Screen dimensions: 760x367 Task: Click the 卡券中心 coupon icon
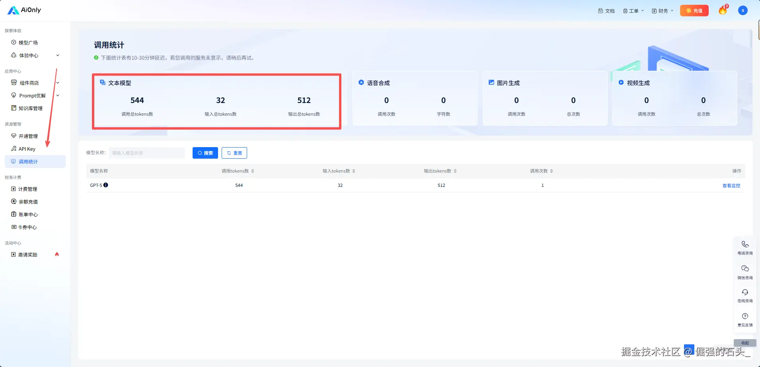coord(14,227)
